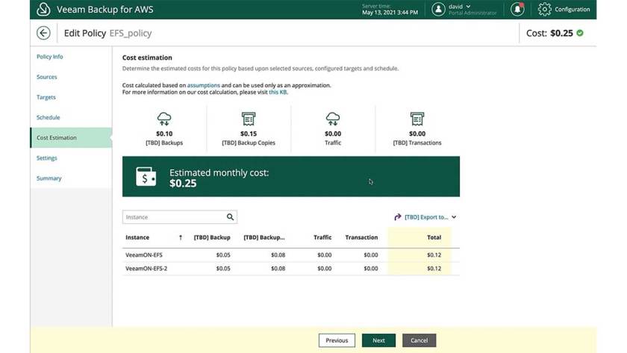The width and height of the screenshot is (627, 353).
Task: Click the wallet icon in cost banner
Action: point(146,177)
